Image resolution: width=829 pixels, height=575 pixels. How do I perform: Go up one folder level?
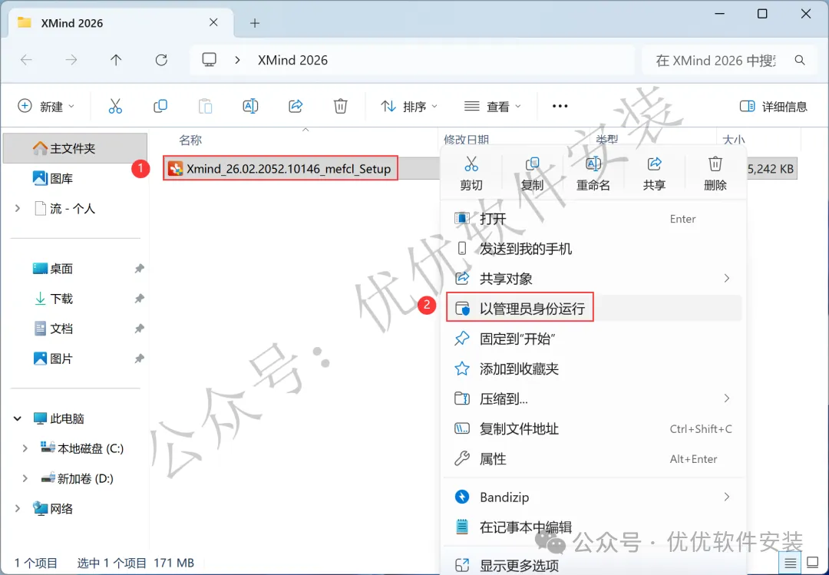(116, 61)
